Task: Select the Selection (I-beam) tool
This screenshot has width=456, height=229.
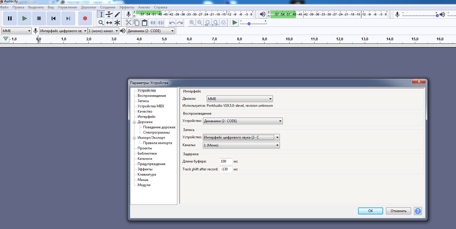Action: pos(101,15)
